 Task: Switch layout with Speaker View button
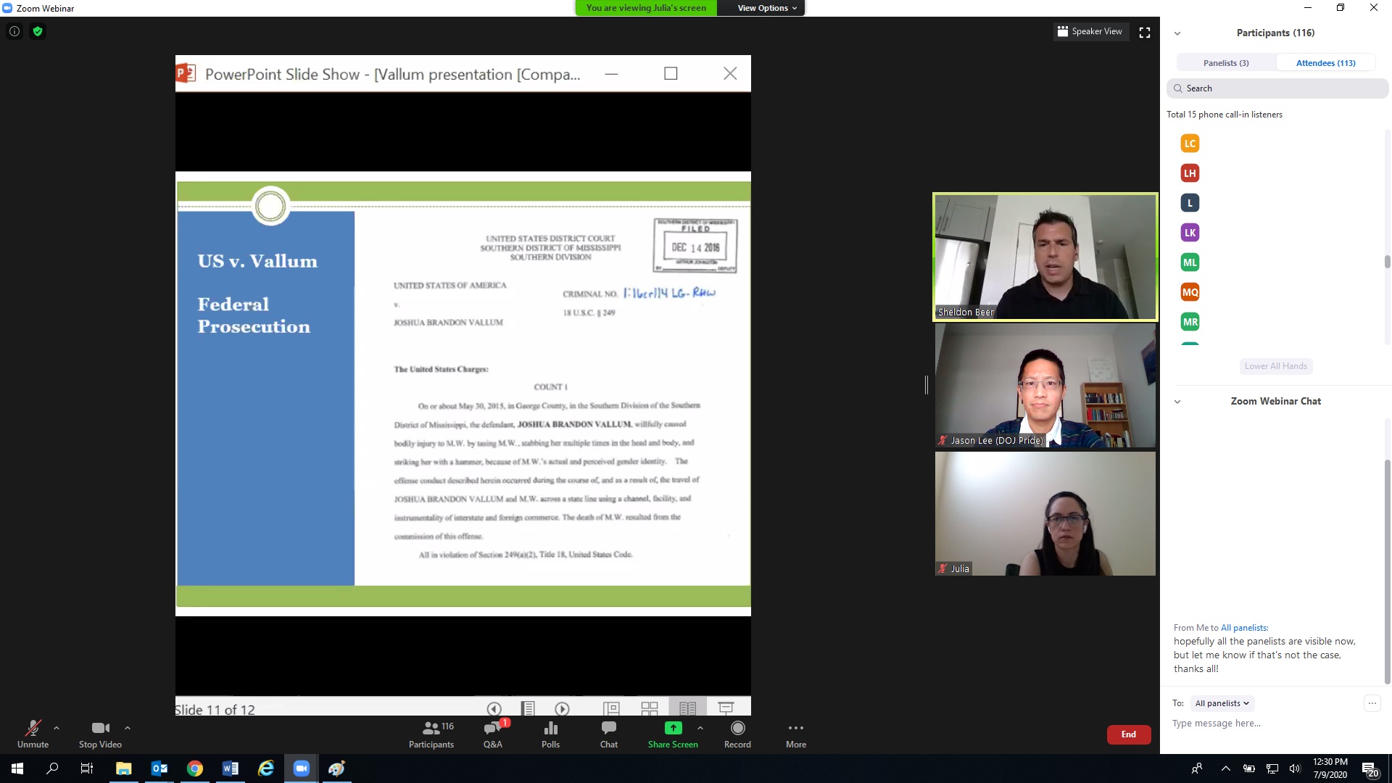(x=1090, y=31)
